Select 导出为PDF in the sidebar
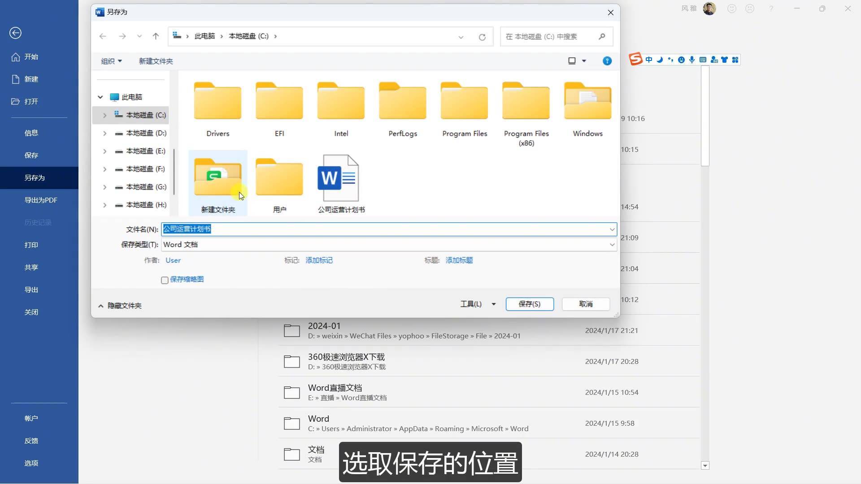Screen dimensions: 861x484 click(x=41, y=200)
